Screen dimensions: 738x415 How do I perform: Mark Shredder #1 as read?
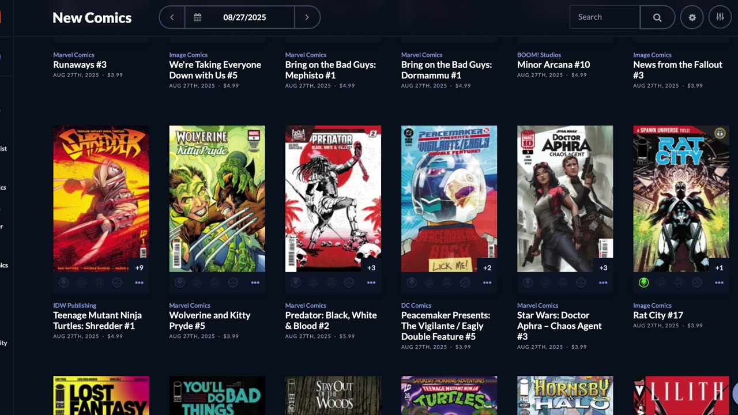click(x=99, y=282)
